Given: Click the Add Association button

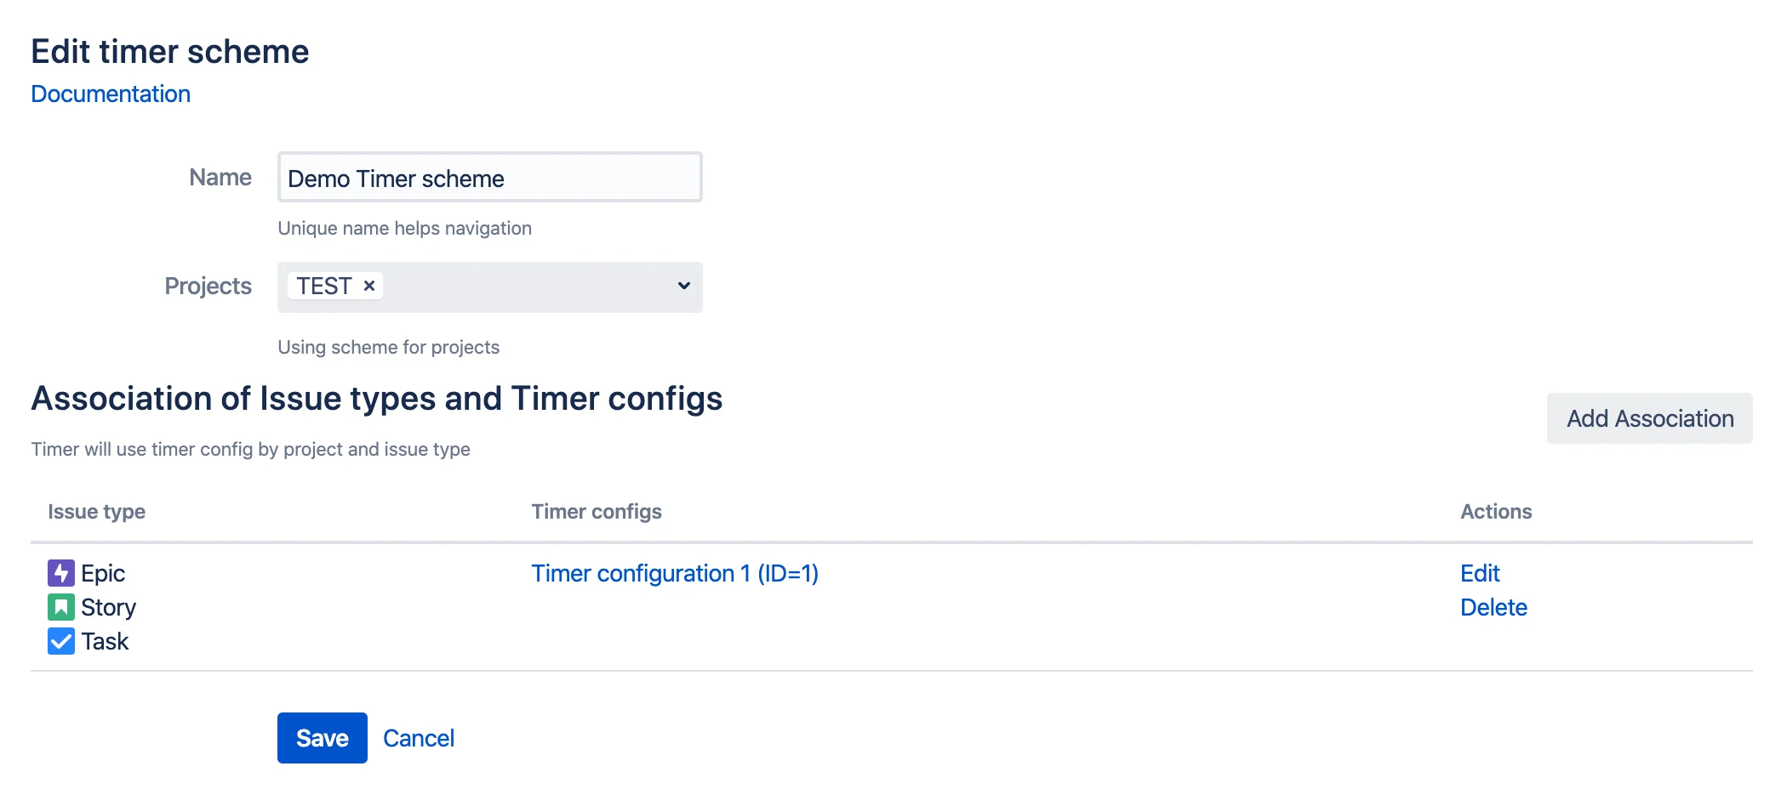Looking at the screenshot, I should 1650,418.
